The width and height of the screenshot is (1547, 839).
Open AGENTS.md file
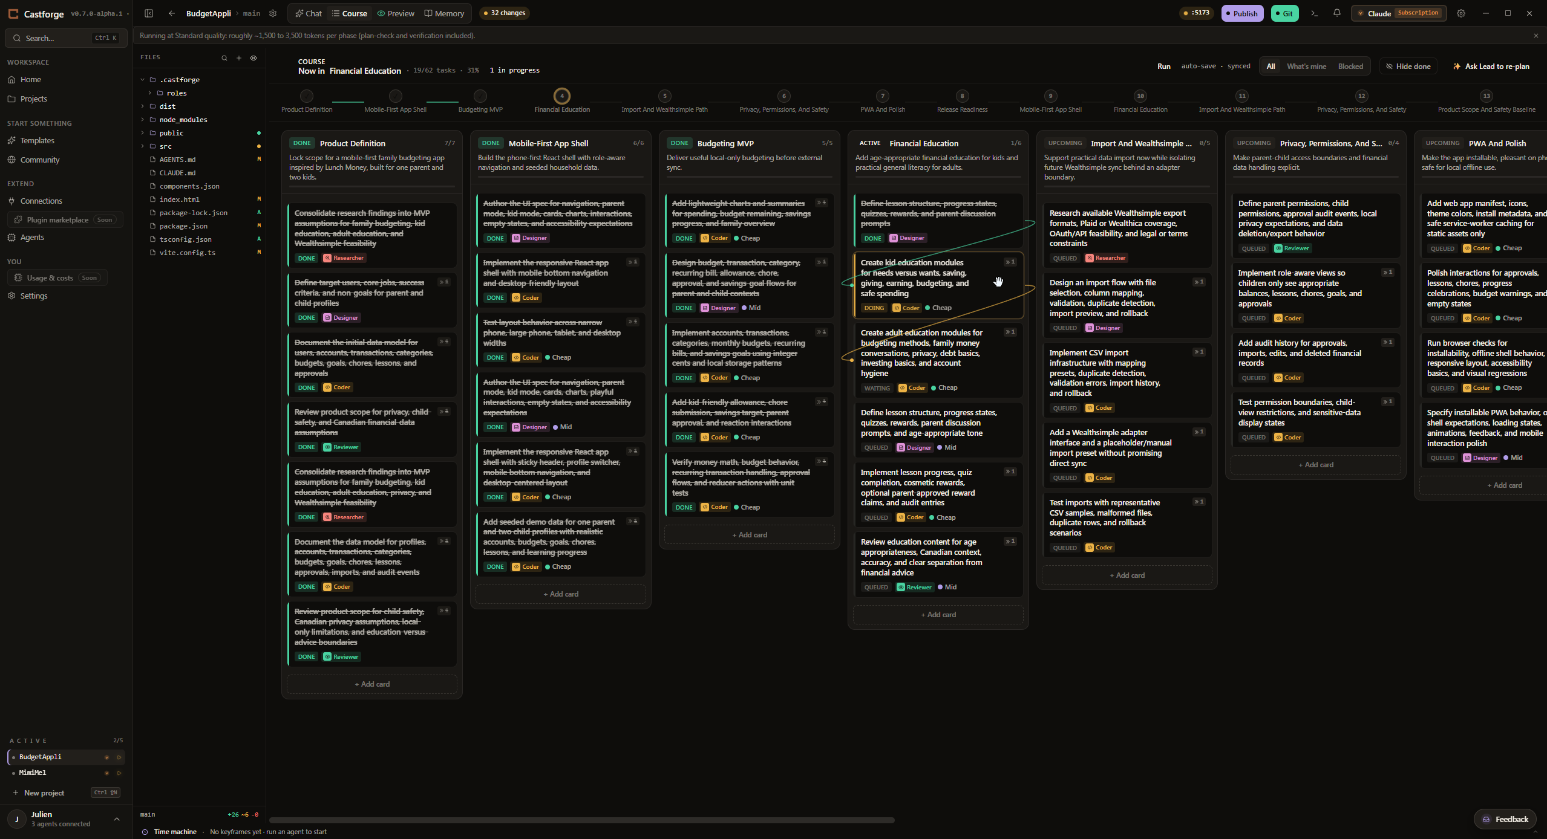click(x=177, y=160)
